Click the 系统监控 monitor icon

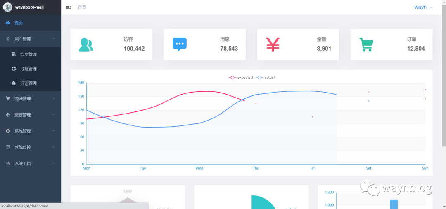pyautogui.click(x=8, y=147)
